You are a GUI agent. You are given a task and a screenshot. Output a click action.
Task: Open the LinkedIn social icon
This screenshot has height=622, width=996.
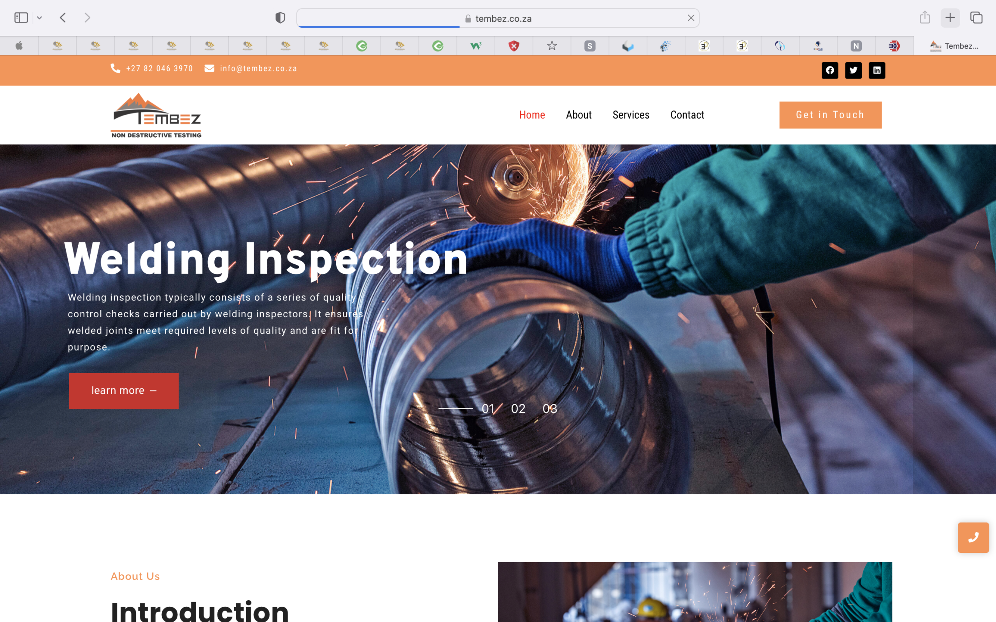(x=877, y=70)
